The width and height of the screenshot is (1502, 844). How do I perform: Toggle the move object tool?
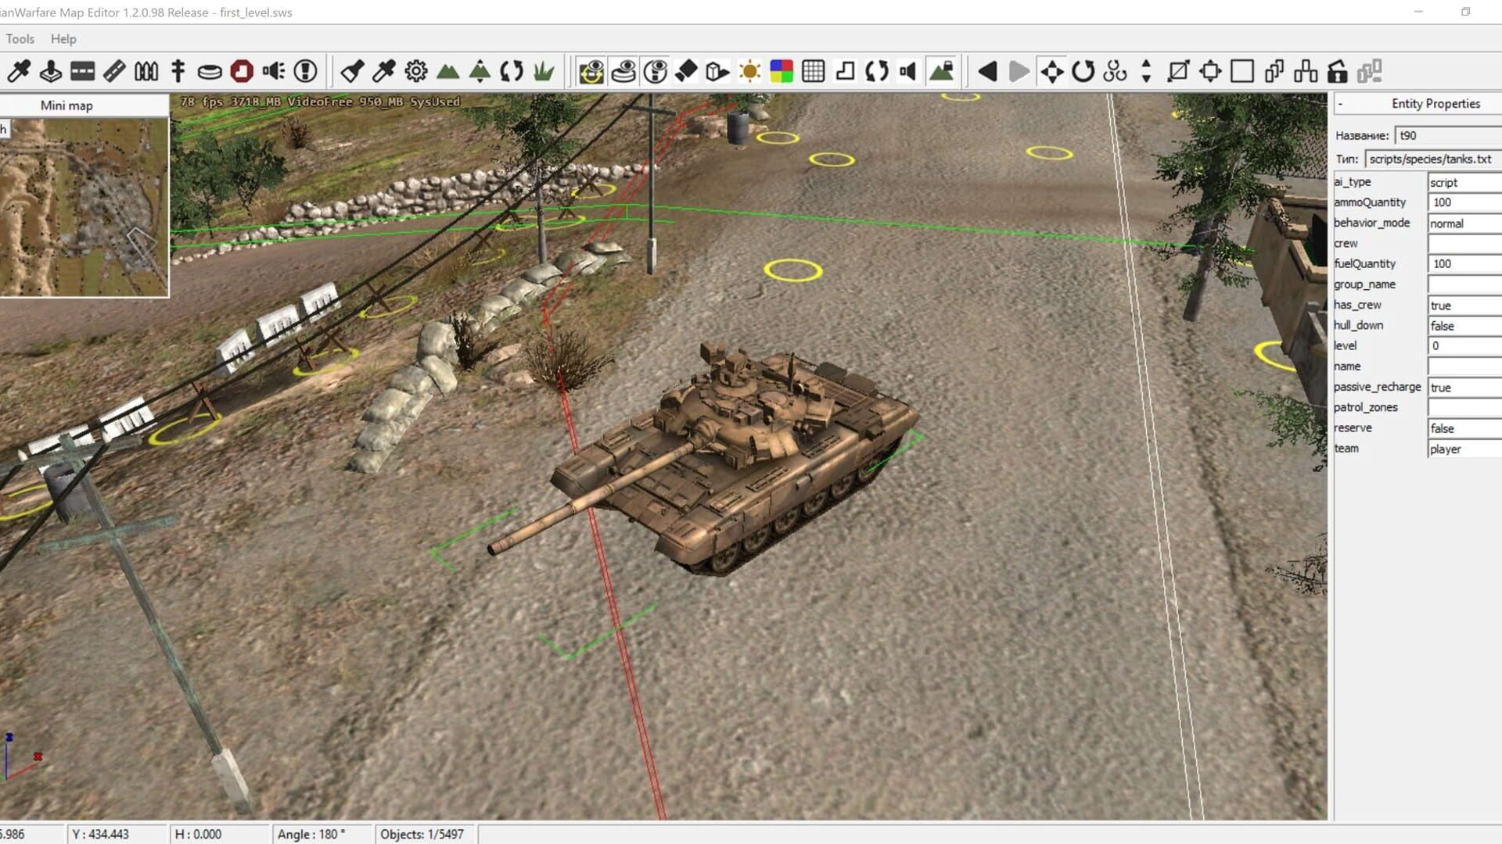point(1051,71)
